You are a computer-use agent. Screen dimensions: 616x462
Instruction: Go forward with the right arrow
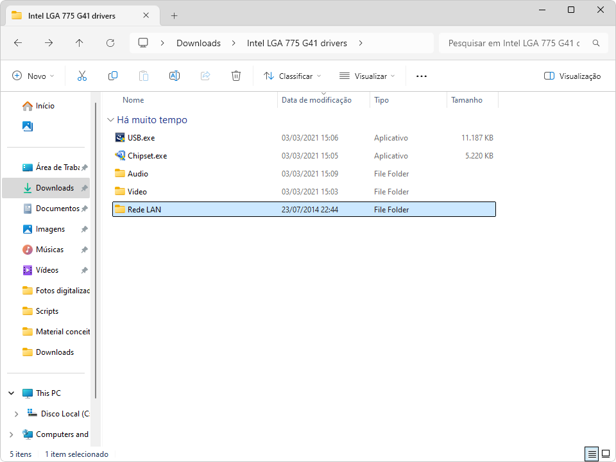49,43
